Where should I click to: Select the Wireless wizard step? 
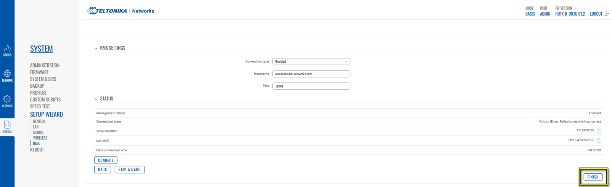[40, 138]
